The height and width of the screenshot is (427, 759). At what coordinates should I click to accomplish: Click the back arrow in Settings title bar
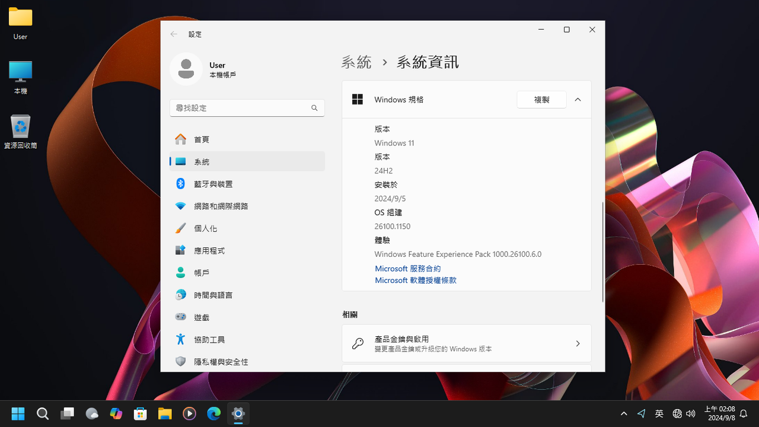tap(174, 34)
